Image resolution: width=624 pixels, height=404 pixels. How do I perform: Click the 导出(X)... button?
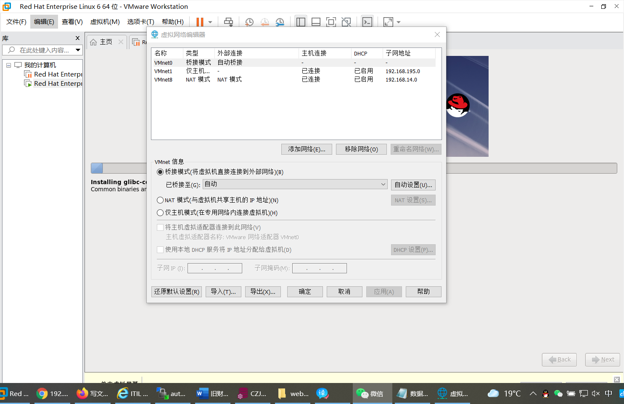263,292
